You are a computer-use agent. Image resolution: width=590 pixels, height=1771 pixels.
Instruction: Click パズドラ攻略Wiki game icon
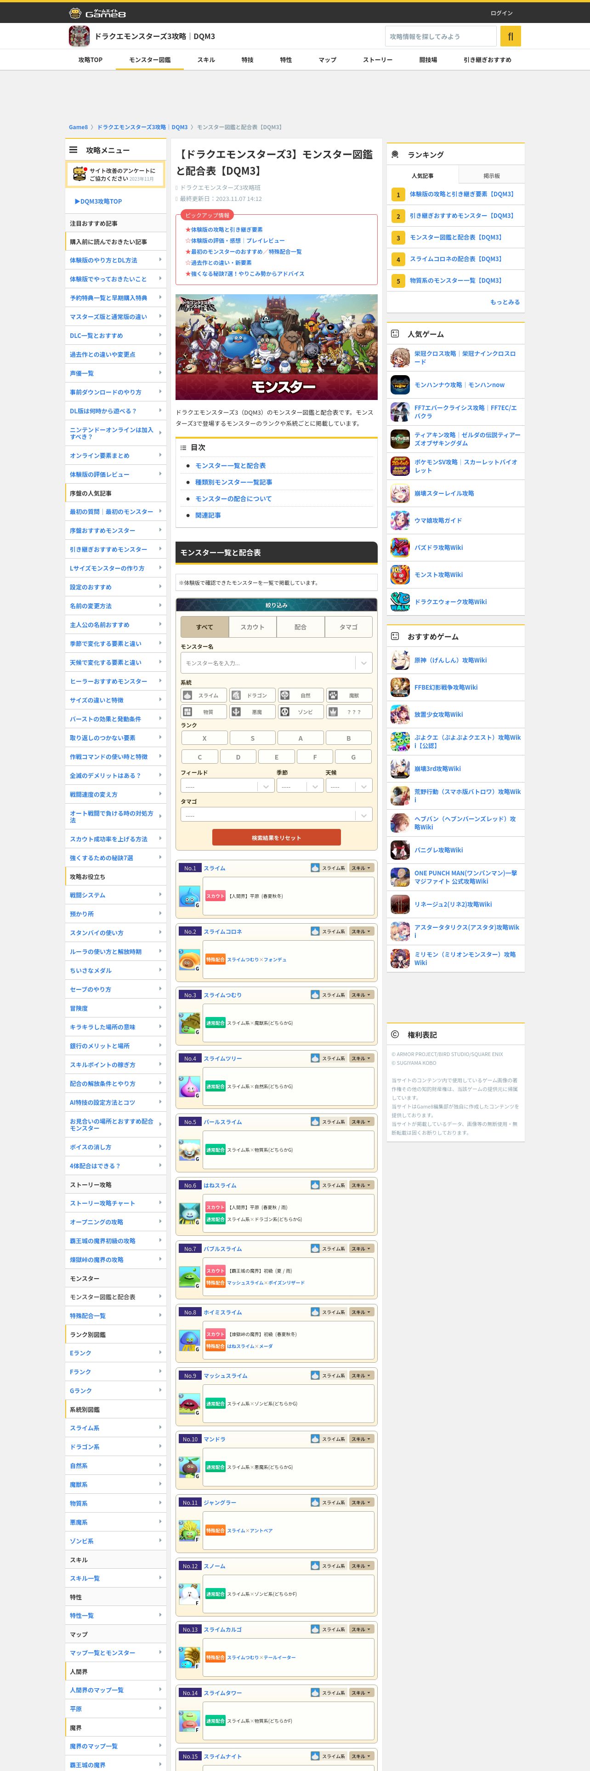coord(400,547)
